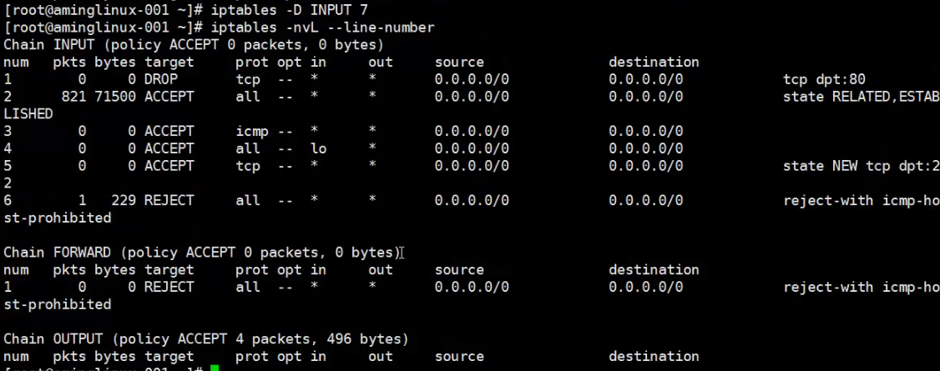Select the 'Chain FORWARD' policy header line
Image resolution: width=940 pixels, height=371 pixels.
point(201,253)
